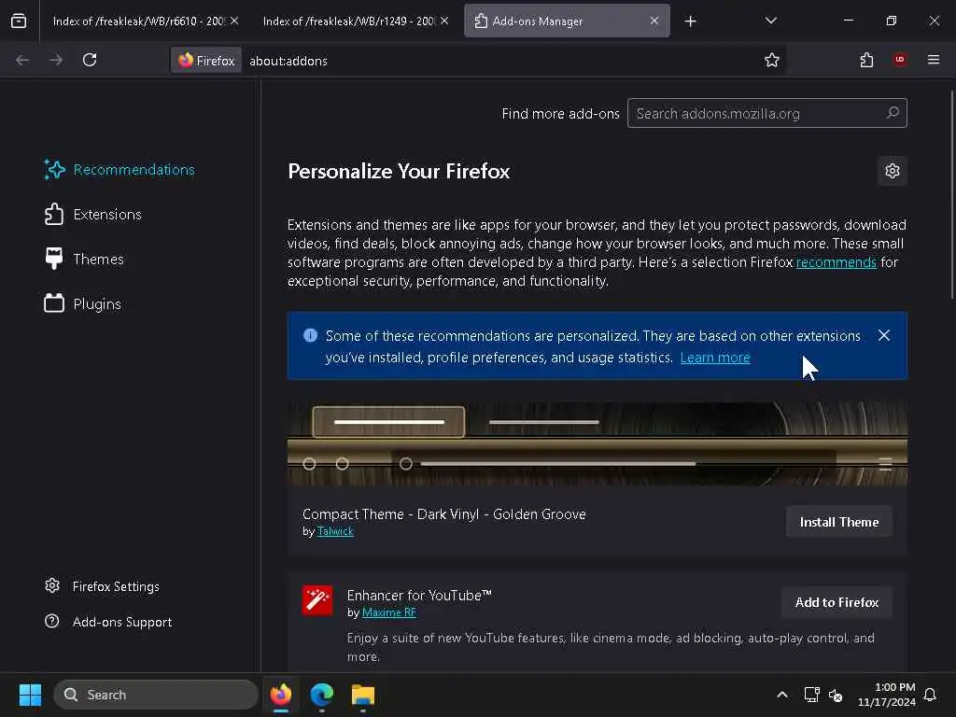Image resolution: width=956 pixels, height=717 pixels.
Task: Click the Enhancer for YouTube icon
Action: click(317, 600)
